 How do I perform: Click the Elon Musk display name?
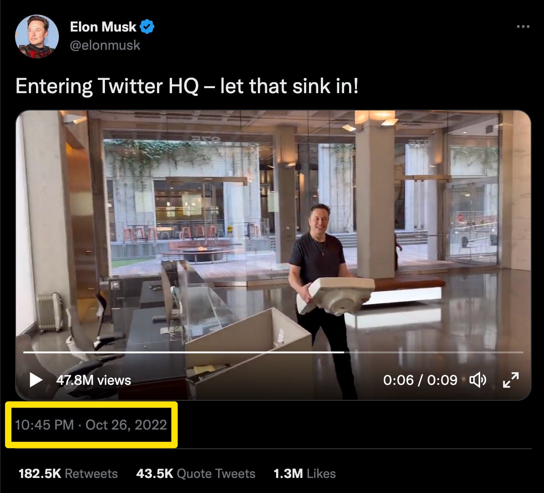(103, 27)
